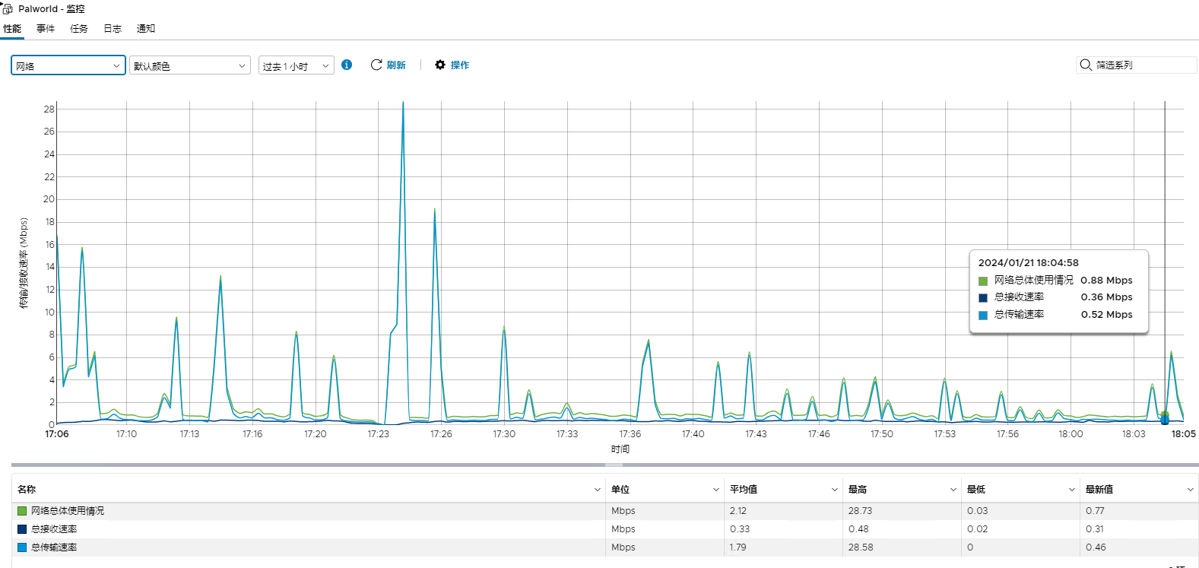The image size is (1199, 568).
Task: Click the 0.36 Mbps tooltip value
Action: [1106, 297]
